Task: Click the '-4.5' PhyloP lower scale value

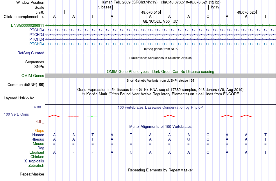Action: 38,122
